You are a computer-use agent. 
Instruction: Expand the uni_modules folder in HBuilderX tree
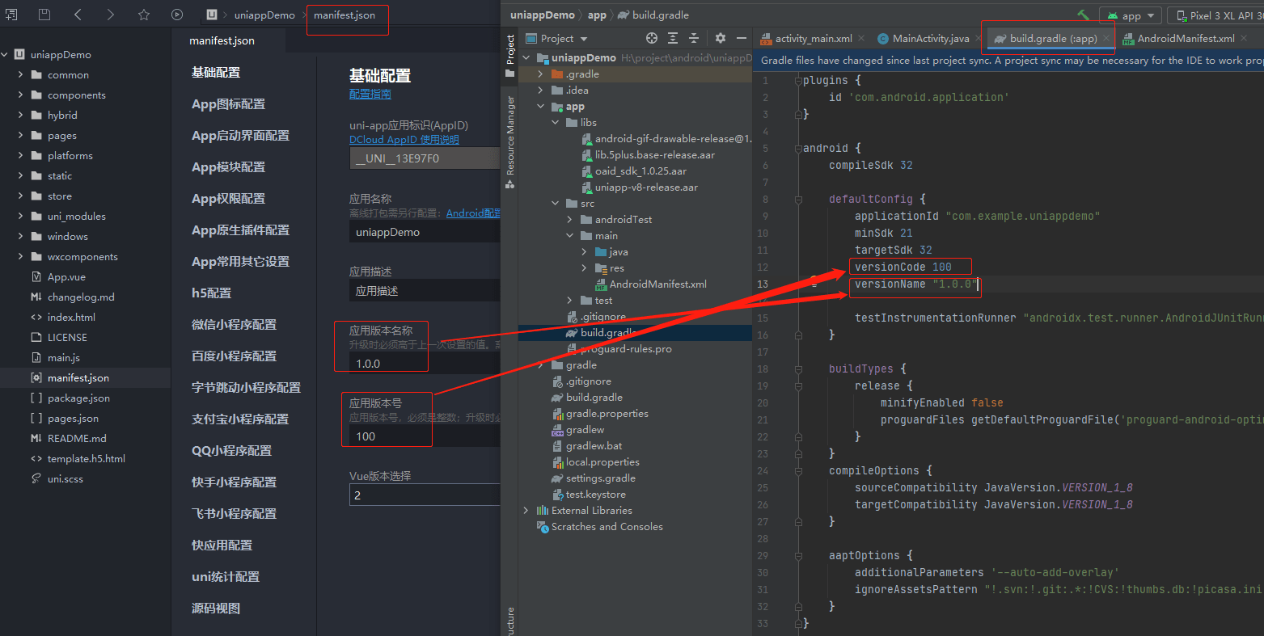click(x=20, y=216)
